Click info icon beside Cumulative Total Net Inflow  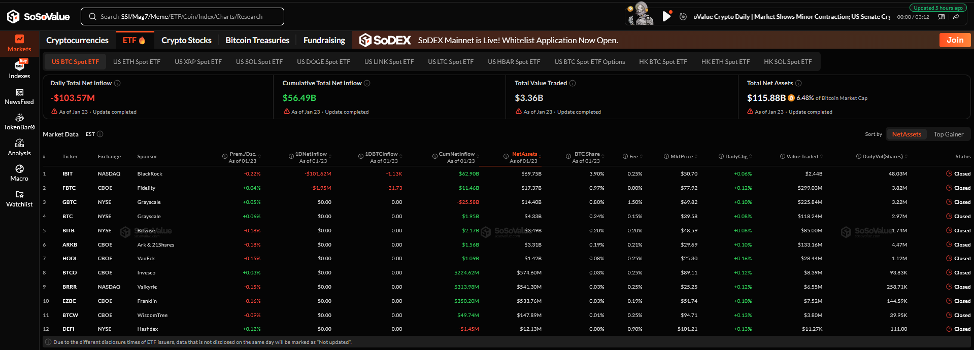click(367, 83)
